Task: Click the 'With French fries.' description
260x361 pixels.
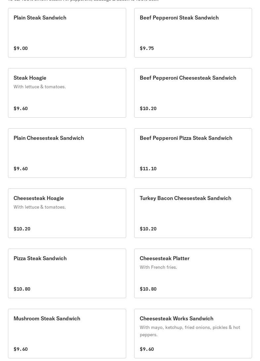Action: click(158, 267)
